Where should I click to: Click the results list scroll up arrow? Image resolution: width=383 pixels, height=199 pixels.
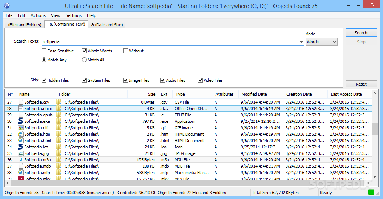(x=375, y=93)
